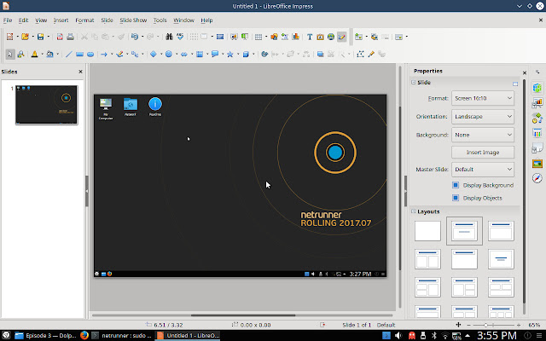The height and width of the screenshot is (341, 546).
Task: Select the Line drawing tool
Action: [68, 54]
